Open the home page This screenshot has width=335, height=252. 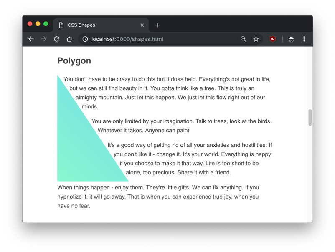tap(69, 39)
